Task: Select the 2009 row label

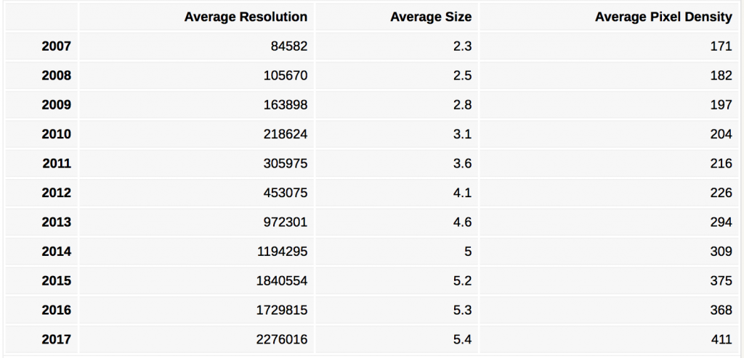Action: 57,104
